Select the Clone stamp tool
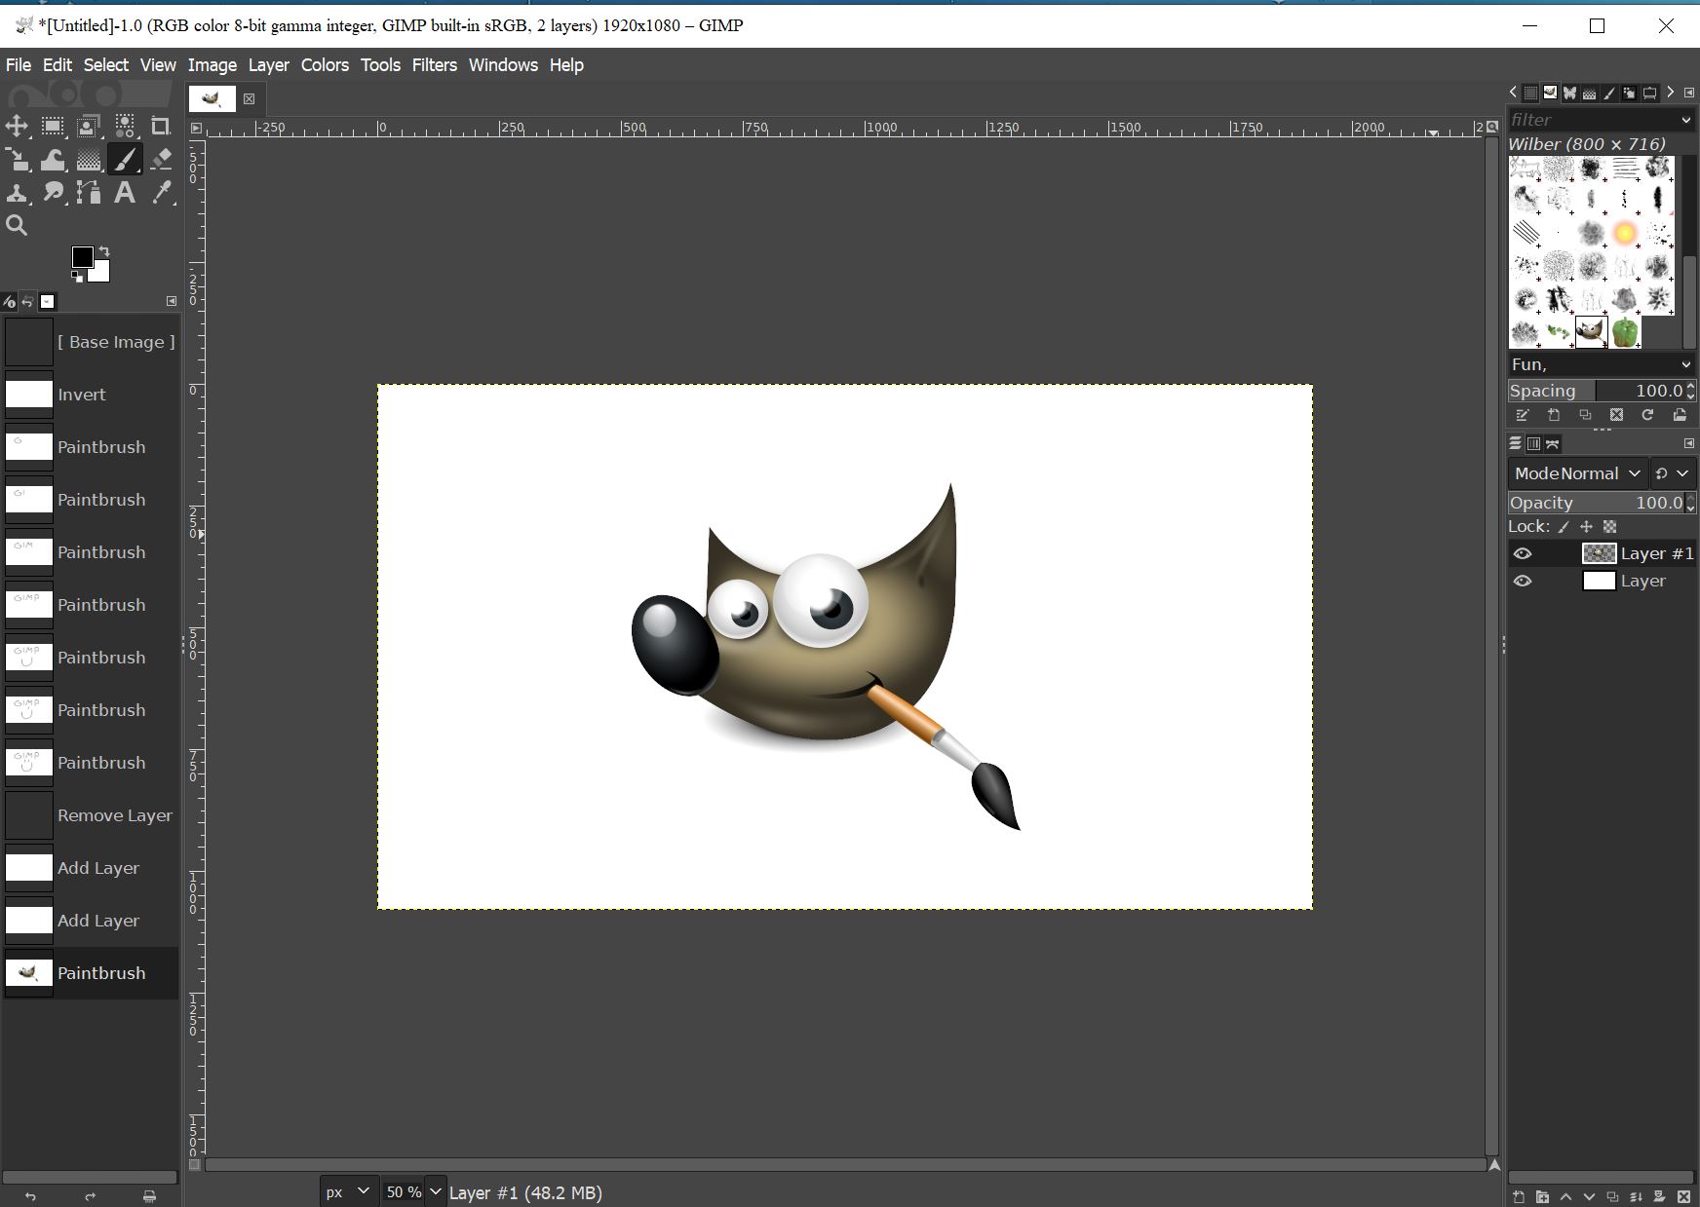 [x=18, y=192]
